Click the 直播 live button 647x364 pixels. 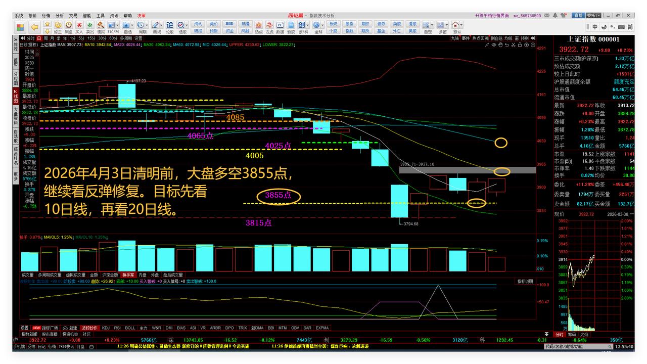point(578,16)
